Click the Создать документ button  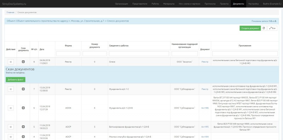point(250,28)
